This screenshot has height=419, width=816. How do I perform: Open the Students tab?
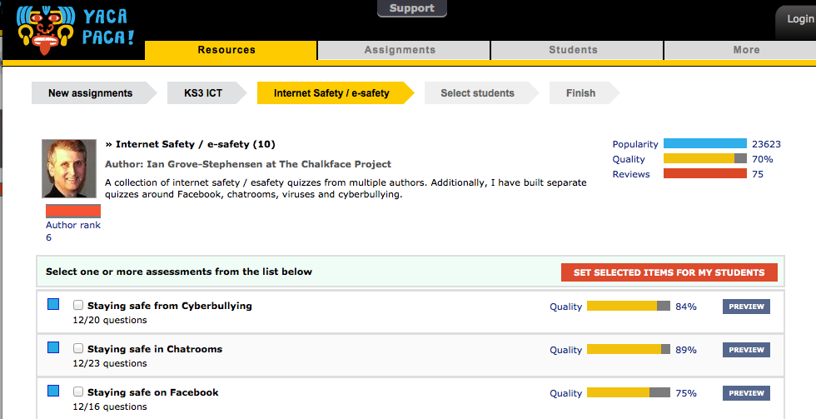coord(573,50)
